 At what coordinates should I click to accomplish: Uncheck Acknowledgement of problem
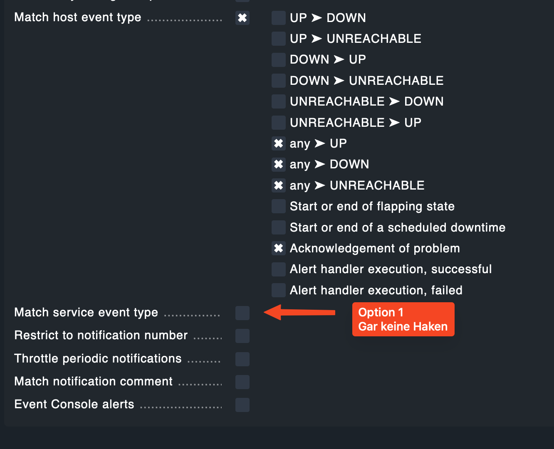[x=278, y=248]
